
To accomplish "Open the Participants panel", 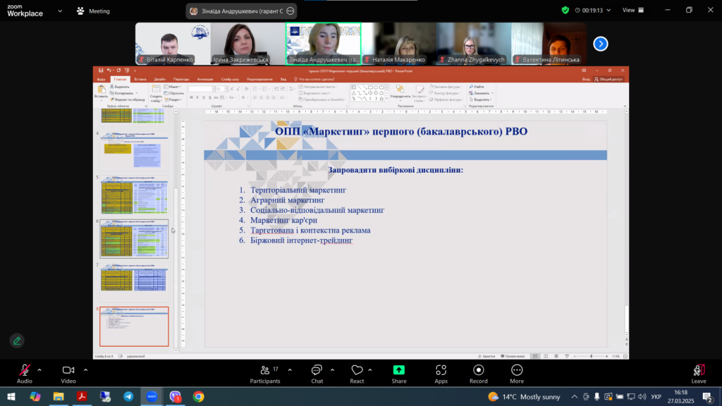I will pos(265,374).
